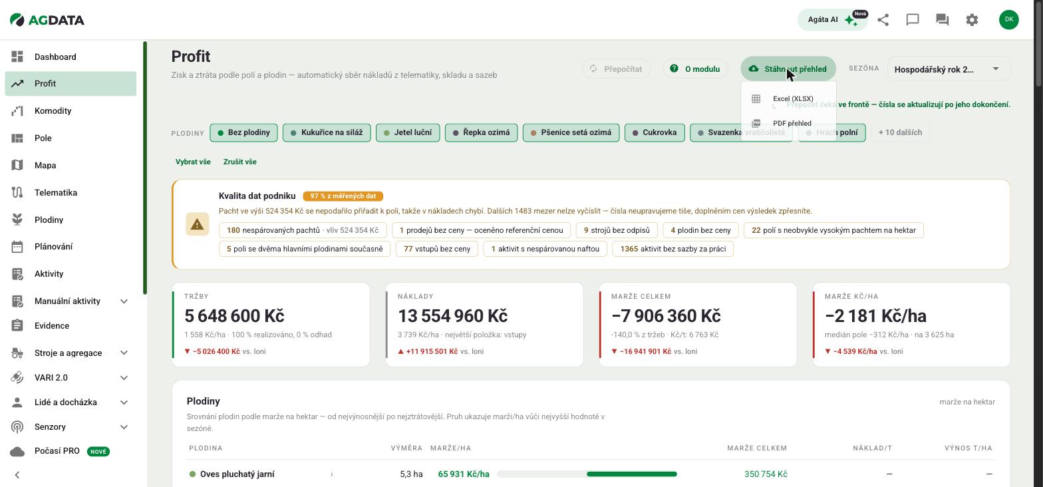Click the Plánování calendar icon
This screenshot has width=1043, height=487.
point(17,246)
